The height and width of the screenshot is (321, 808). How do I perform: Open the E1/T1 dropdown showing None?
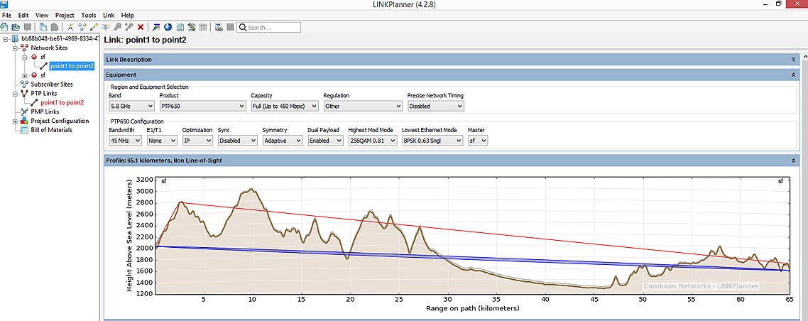coord(163,140)
